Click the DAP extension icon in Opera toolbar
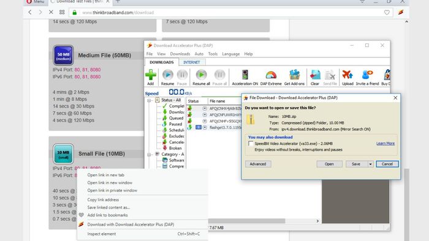Viewport: 429px width, 241px height. [401, 12]
